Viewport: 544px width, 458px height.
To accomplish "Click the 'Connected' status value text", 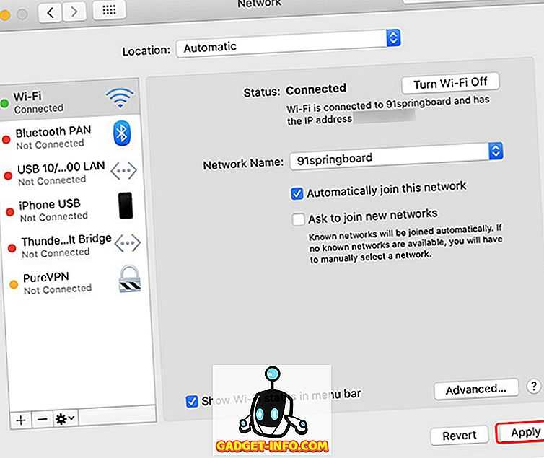I will click(316, 89).
